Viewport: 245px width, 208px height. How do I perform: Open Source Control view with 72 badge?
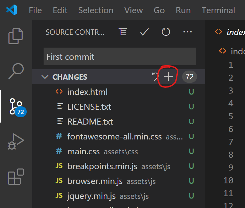(16, 106)
